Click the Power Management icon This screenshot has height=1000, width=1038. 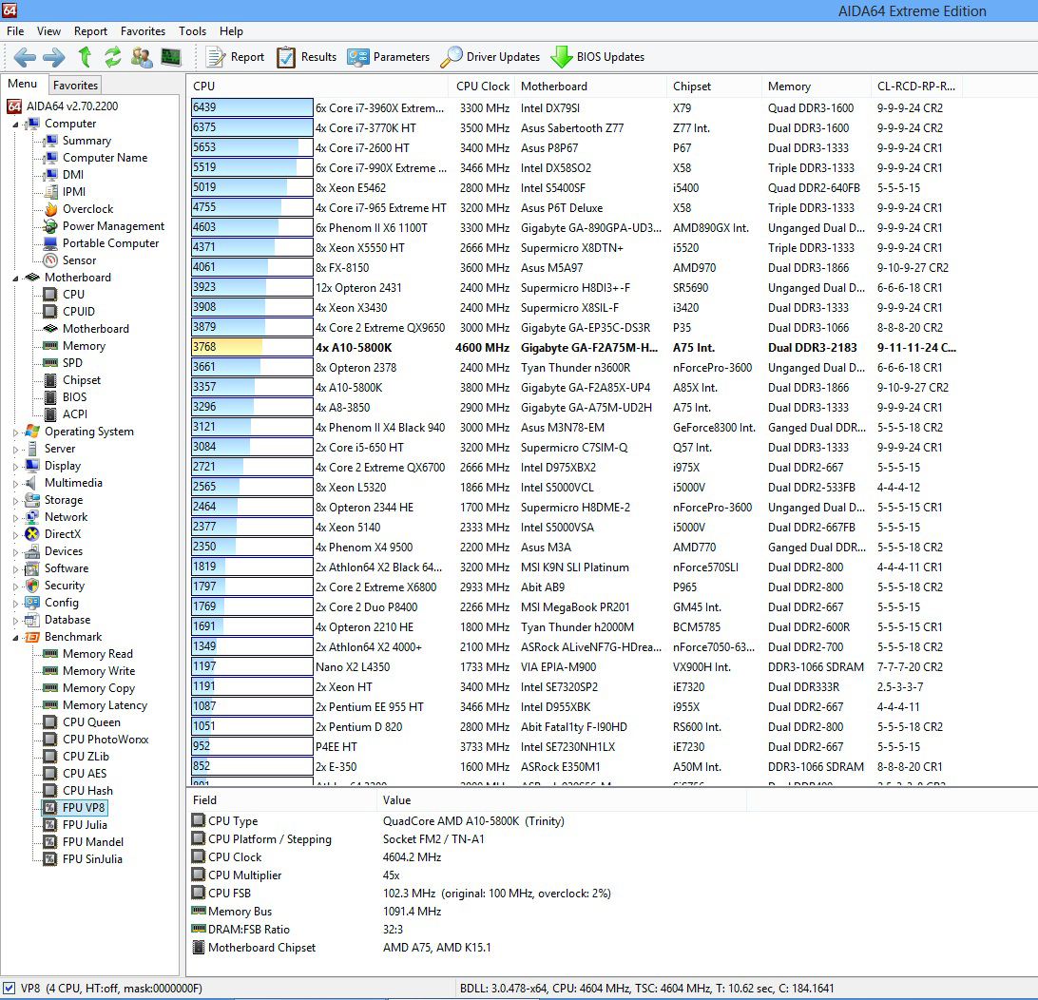[50, 226]
